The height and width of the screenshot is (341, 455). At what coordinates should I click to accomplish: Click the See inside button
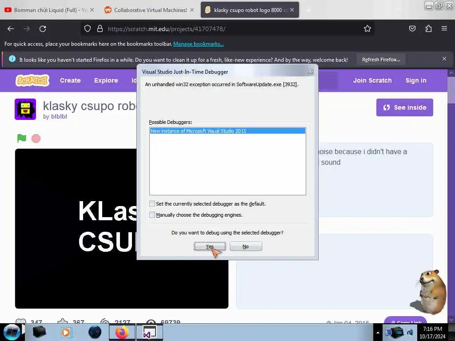(x=404, y=107)
